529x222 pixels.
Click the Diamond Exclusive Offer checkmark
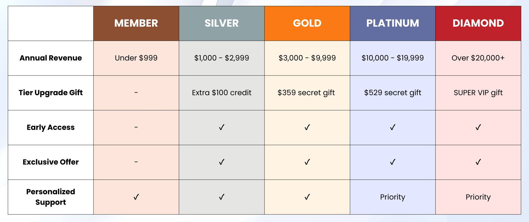(478, 162)
